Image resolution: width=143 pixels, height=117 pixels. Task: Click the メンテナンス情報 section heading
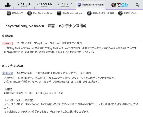pyautogui.click(x=13, y=66)
